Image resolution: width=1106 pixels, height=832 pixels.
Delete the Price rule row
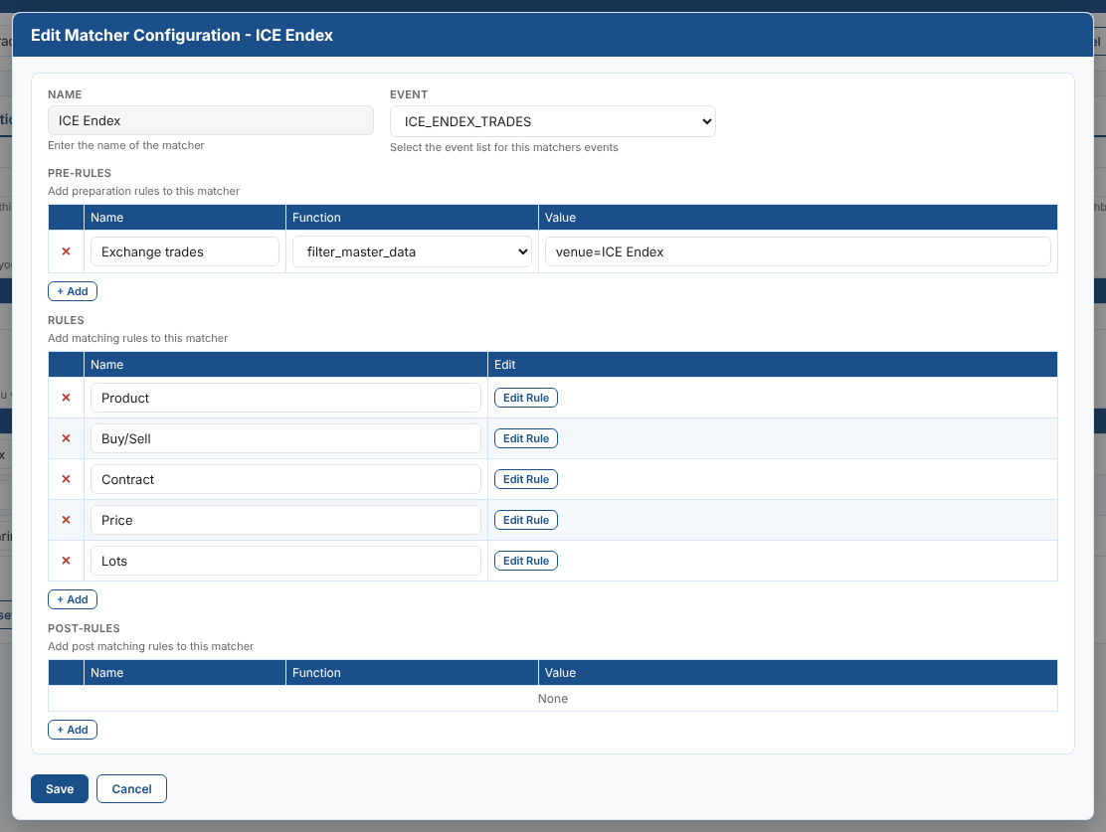click(67, 520)
